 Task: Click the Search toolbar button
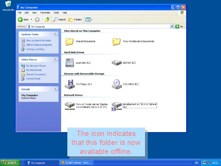59,20
